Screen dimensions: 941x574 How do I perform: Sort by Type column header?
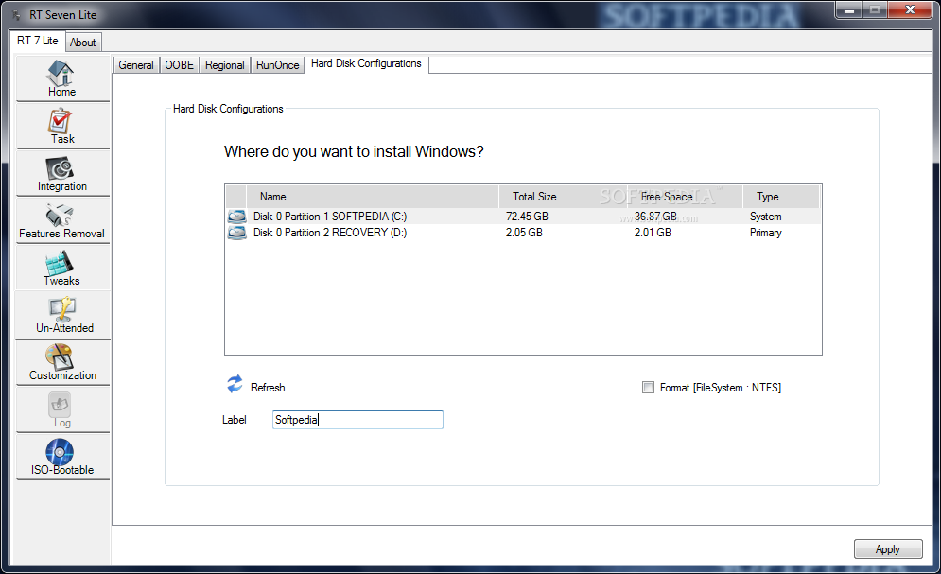(x=781, y=197)
